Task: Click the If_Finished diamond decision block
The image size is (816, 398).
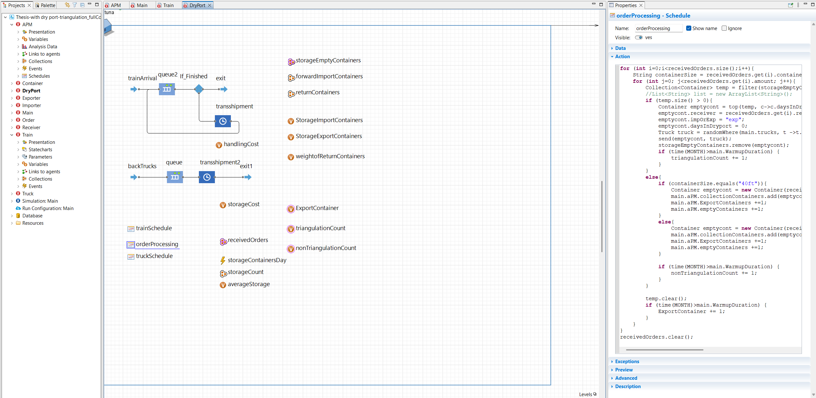Action: 199,89
